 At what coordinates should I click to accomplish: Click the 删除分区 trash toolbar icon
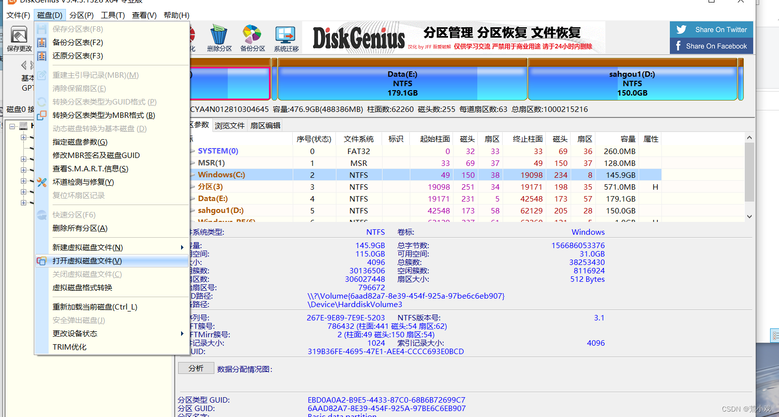[x=219, y=39]
